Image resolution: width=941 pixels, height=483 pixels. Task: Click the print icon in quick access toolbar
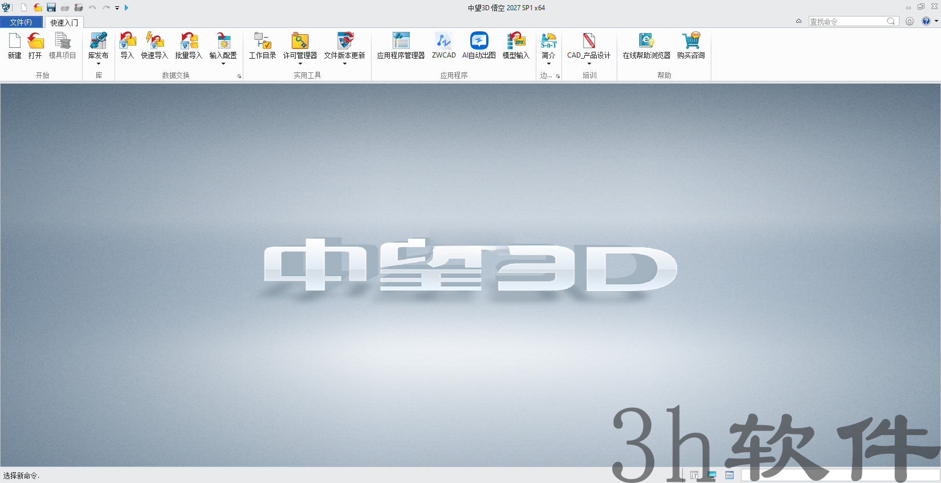coord(65,7)
